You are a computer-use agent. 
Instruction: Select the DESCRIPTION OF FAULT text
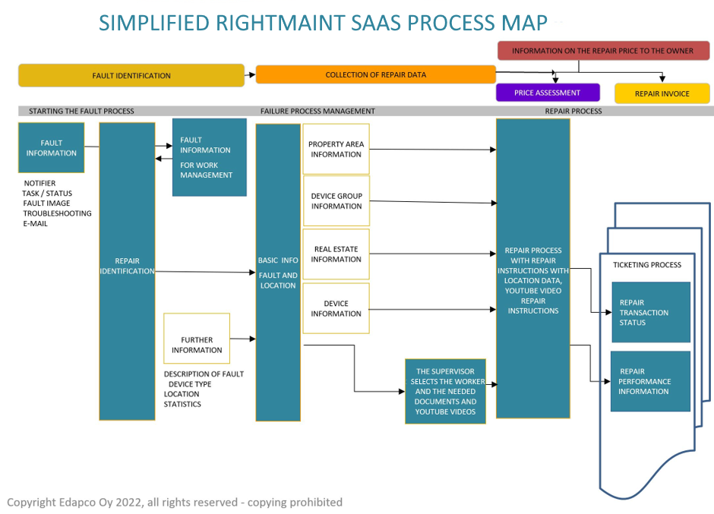(204, 374)
